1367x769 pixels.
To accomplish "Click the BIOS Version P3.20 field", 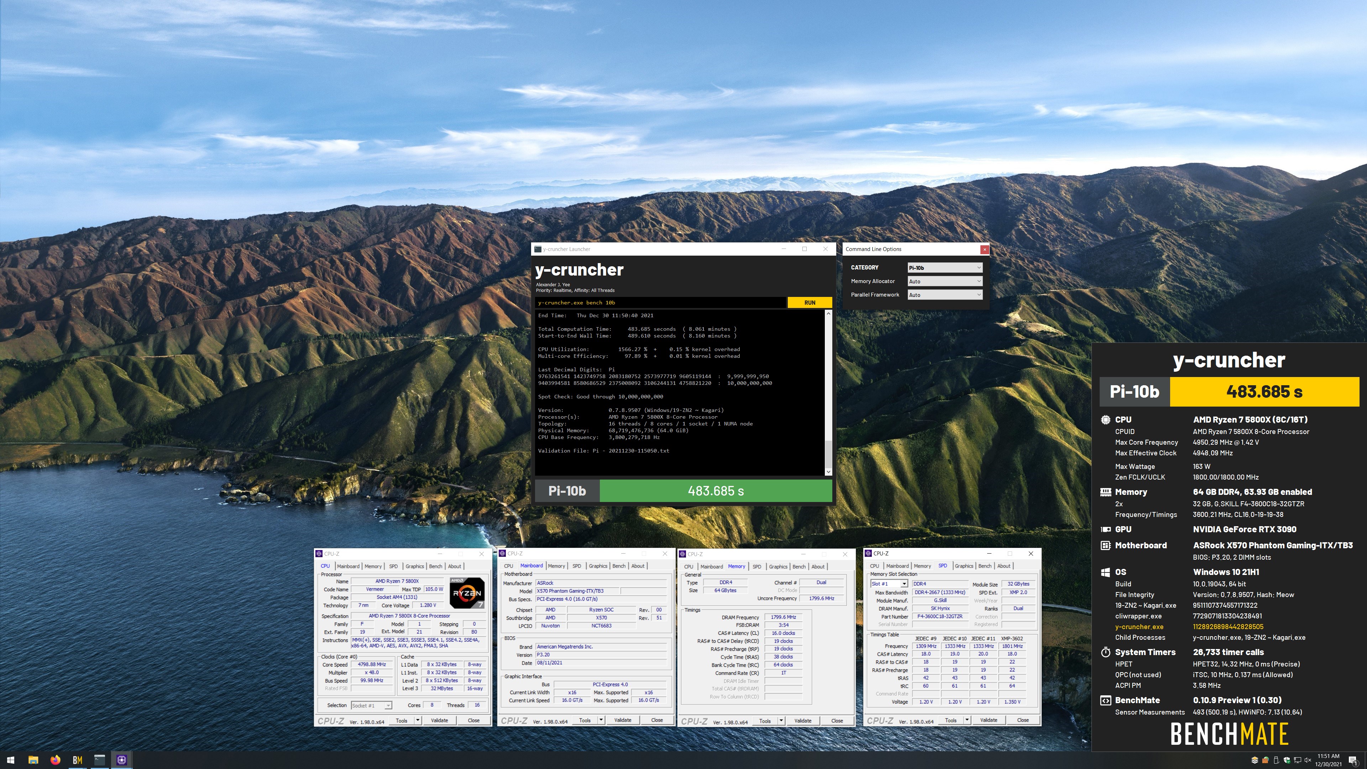I will coord(601,655).
